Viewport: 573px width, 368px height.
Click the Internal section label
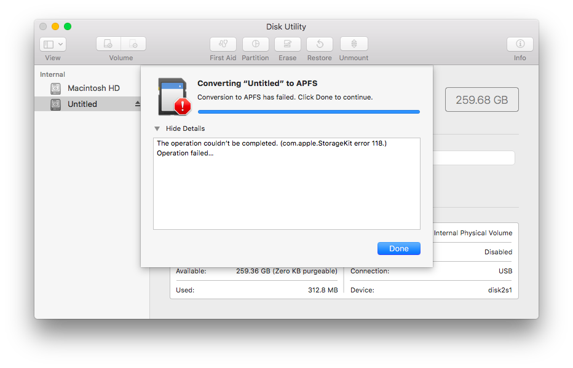52,74
